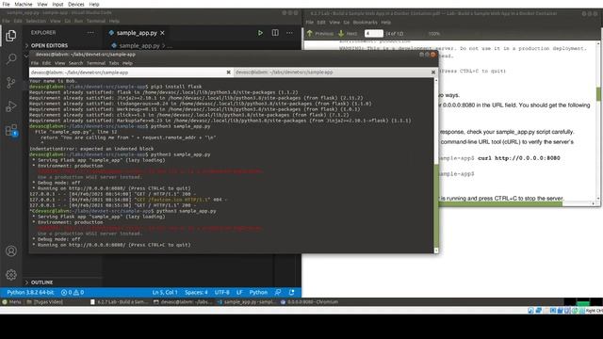Open the PDF viewer's File menu

pyautogui.click(x=310, y=23)
